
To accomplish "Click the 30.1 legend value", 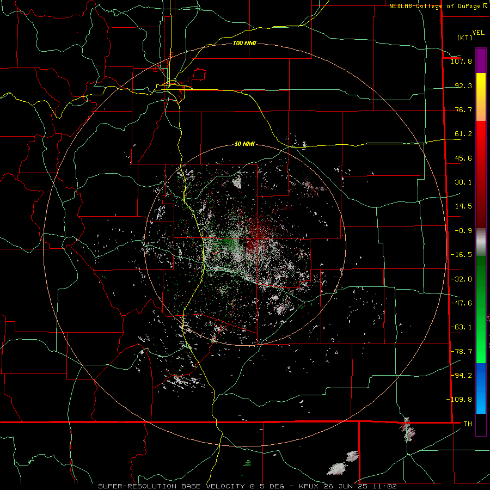I will [x=463, y=182].
